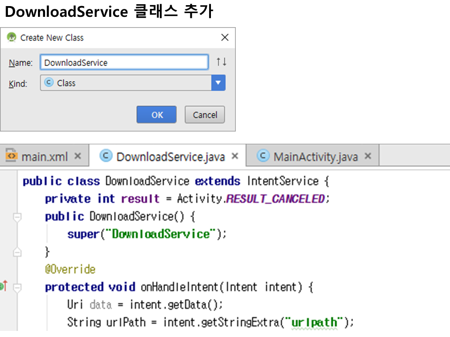Click the Android Studio icon in dialog title
The width and height of the screenshot is (450, 337).
(x=12, y=38)
